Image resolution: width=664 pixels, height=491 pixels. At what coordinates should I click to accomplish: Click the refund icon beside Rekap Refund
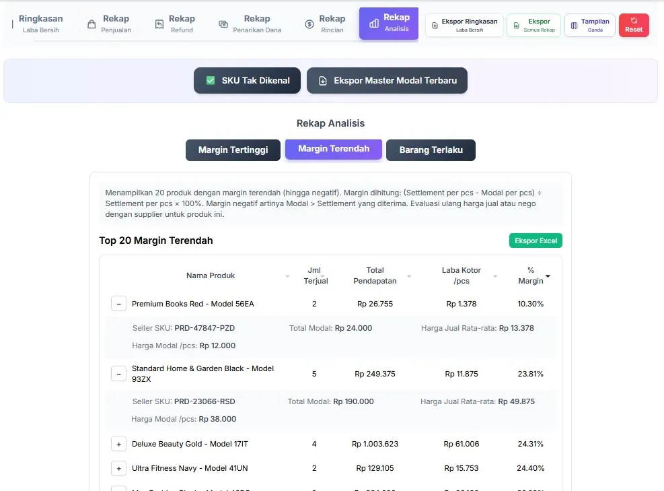coord(159,24)
